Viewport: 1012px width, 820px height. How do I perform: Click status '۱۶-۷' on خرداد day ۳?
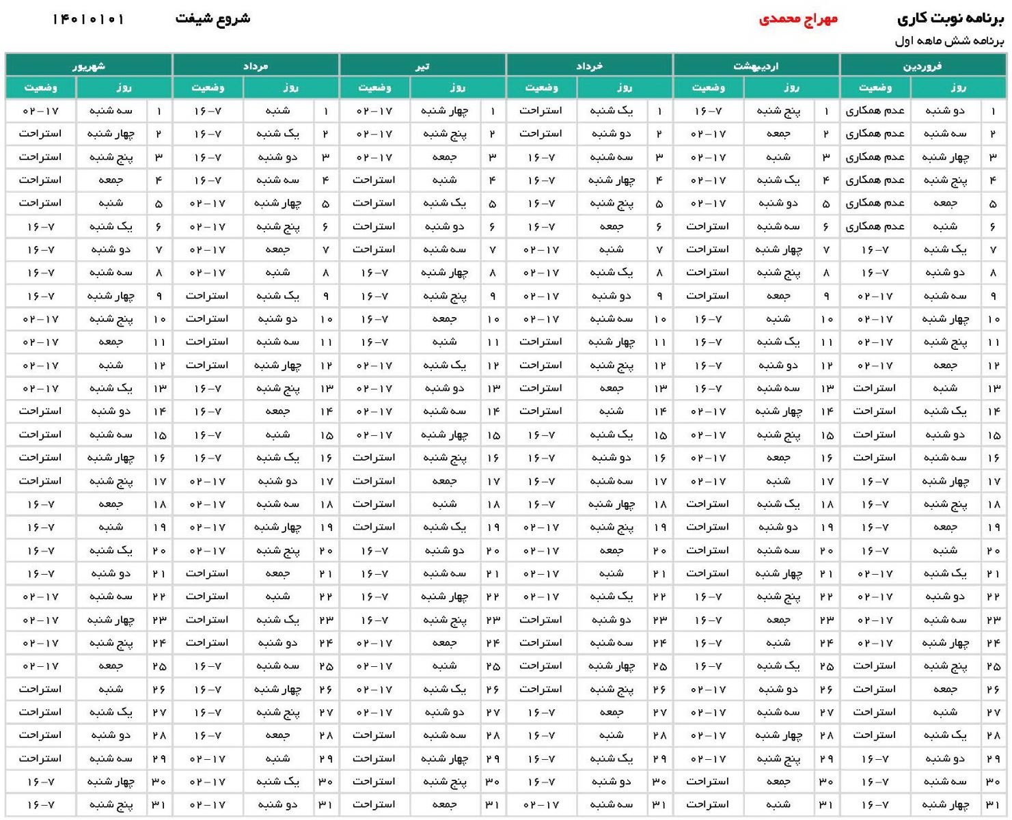[x=541, y=157]
